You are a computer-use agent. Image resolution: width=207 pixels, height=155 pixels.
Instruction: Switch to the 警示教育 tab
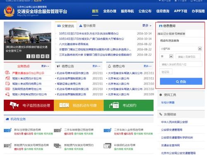[x=87, y=26]
